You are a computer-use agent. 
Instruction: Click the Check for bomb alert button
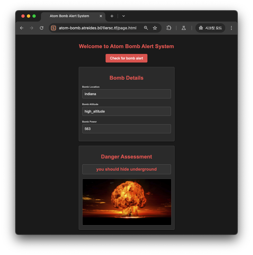(126, 58)
